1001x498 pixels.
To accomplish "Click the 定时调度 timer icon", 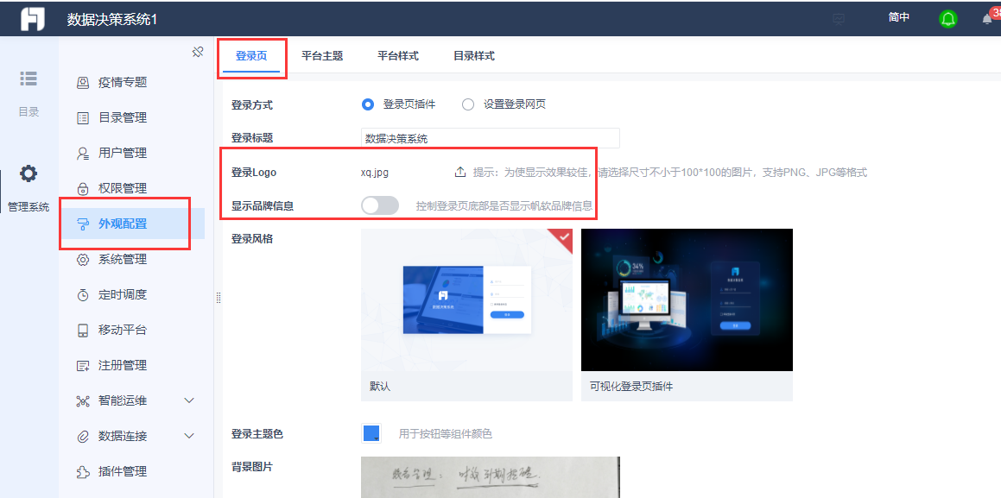I will [83, 294].
